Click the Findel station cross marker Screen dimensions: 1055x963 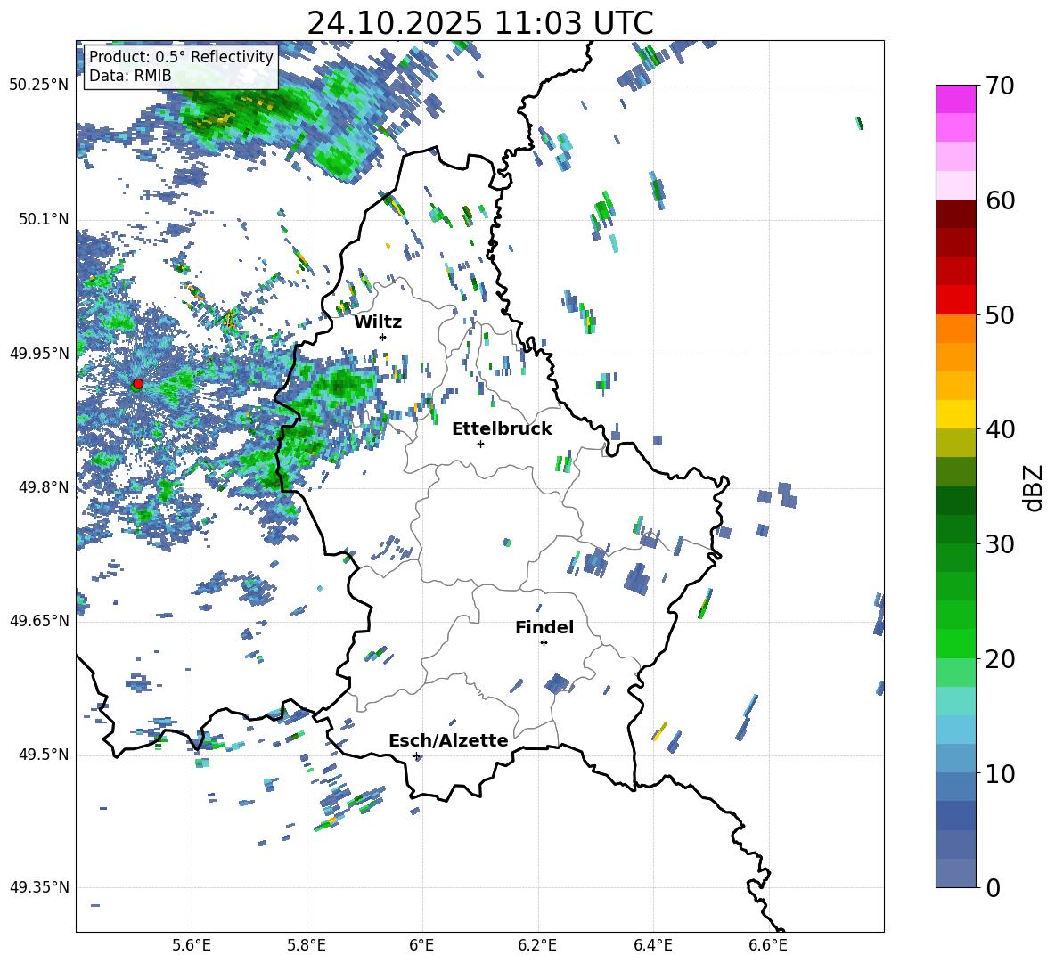click(x=544, y=643)
